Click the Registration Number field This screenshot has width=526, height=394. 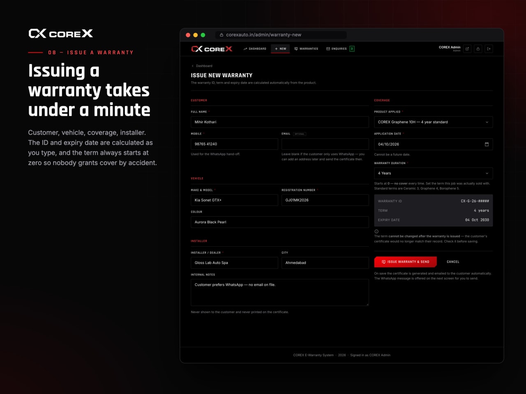[x=325, y=200]
